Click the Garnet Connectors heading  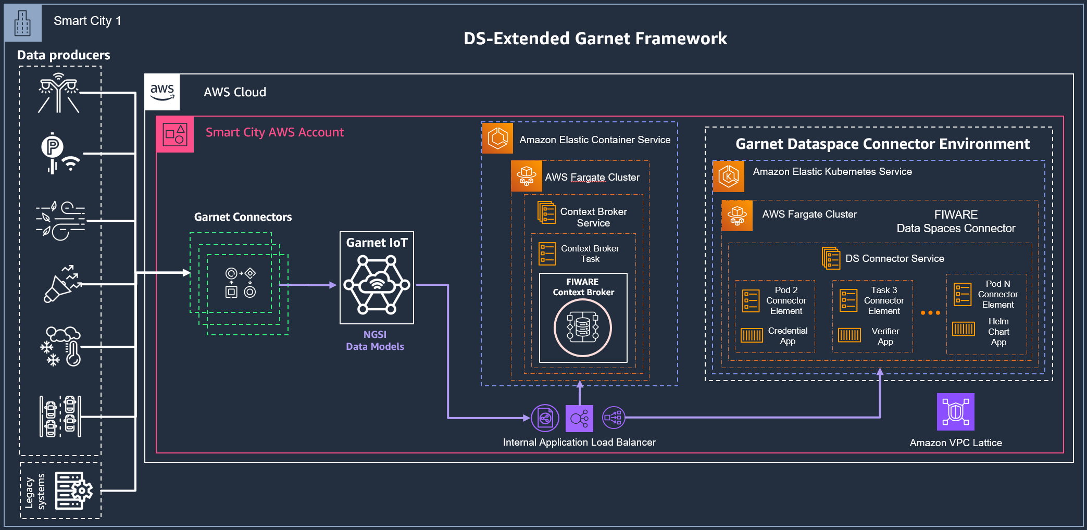point(243,217)
